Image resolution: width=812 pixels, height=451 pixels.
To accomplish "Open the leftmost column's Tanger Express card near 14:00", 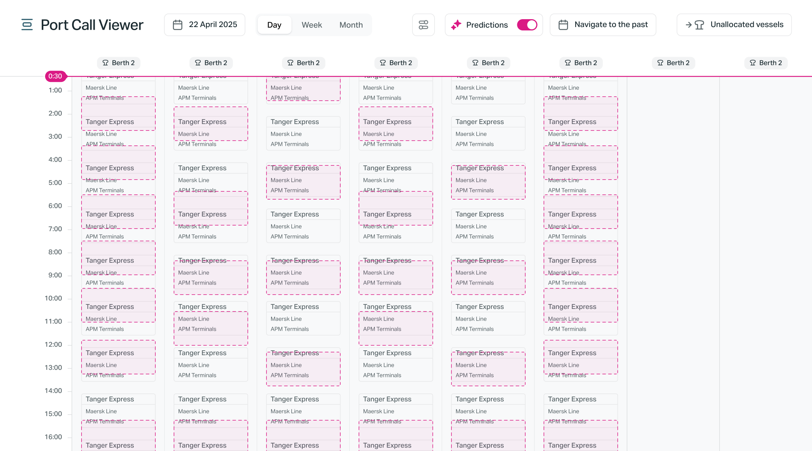I will click(x=118, y=411).
